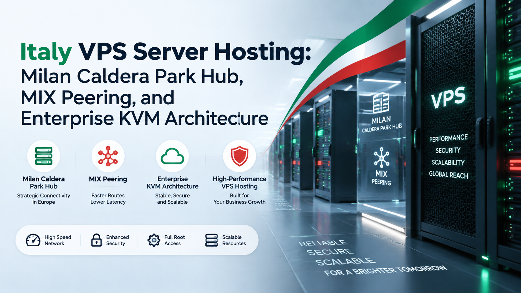Click "MILAN" on the glass panel
Screen dimensions: 521x293
tap(381, 120)
